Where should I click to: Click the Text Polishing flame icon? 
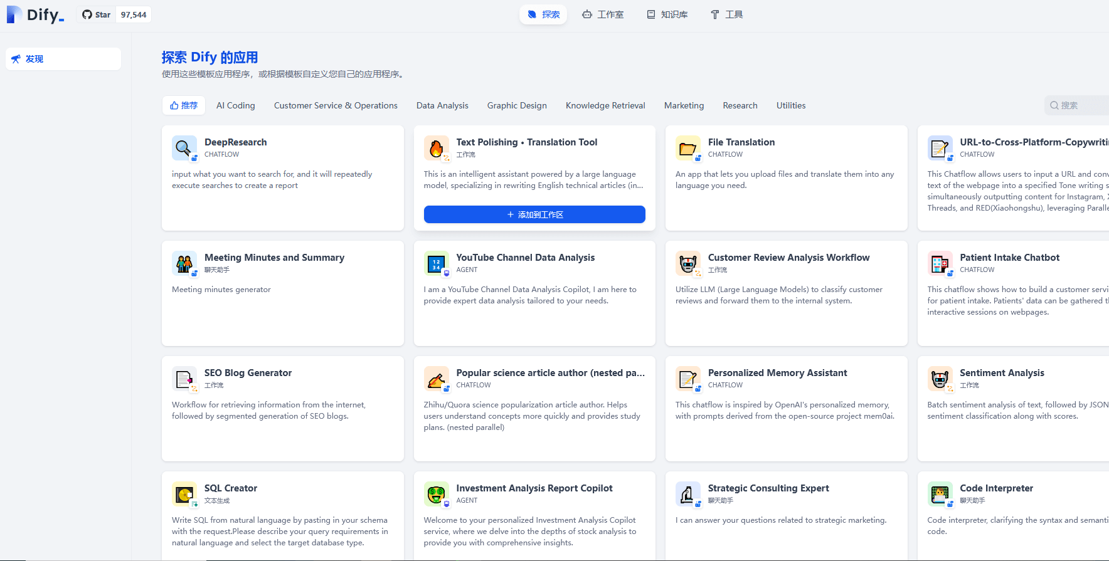coord(436,148)
